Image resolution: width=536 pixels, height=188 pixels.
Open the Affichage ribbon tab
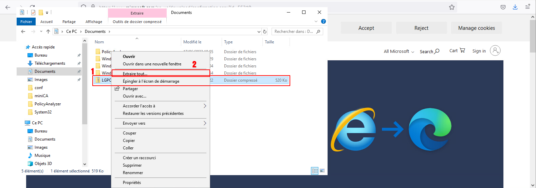[94, 22]
